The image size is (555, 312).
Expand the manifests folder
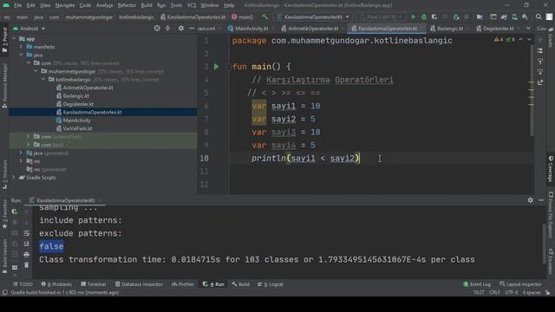[x=21, y=47]
